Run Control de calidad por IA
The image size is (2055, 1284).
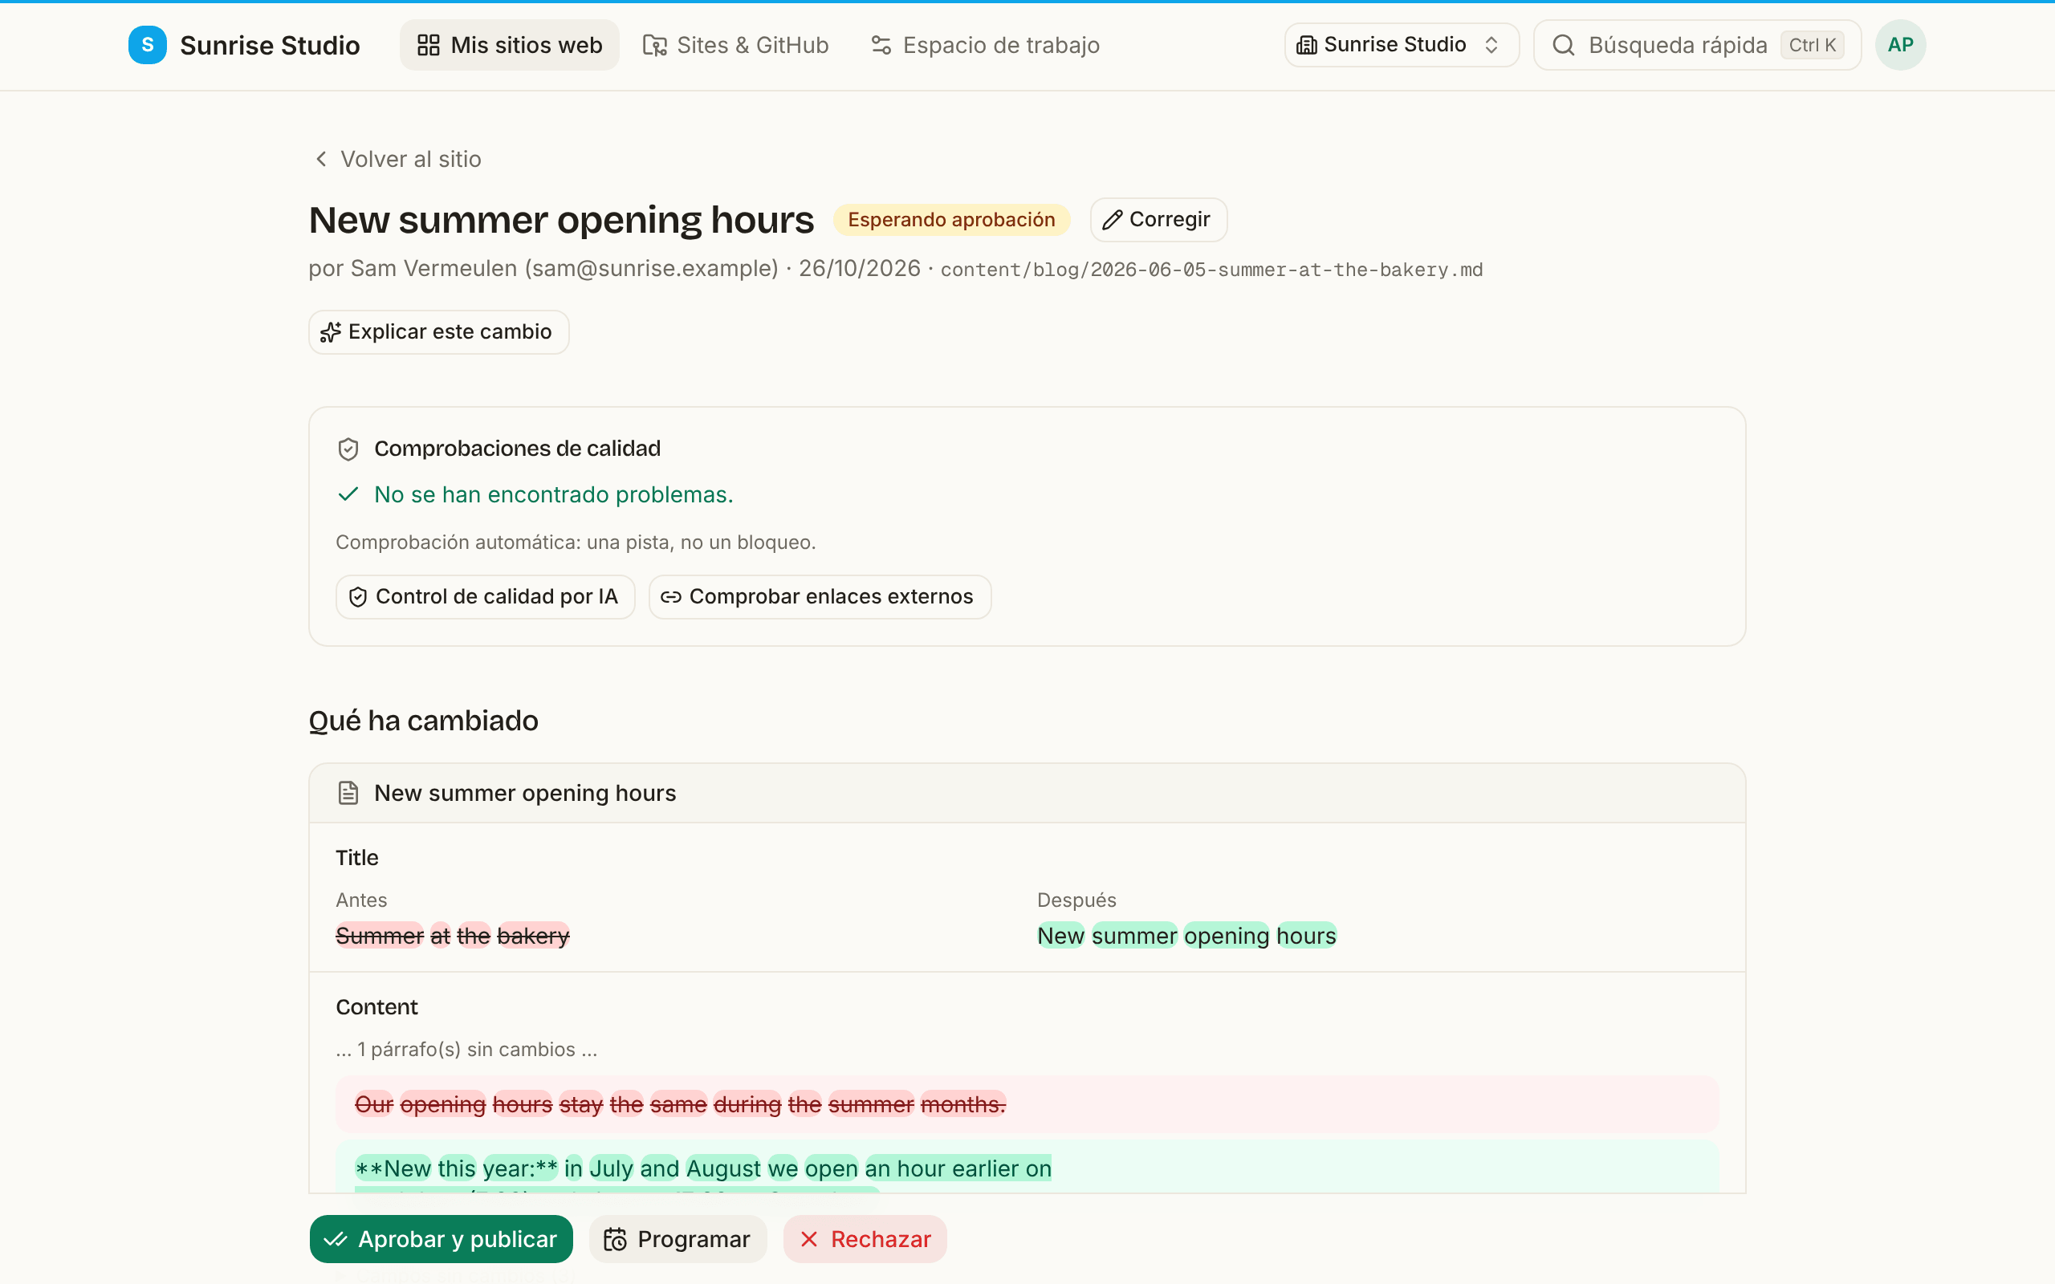pos(485,597)
